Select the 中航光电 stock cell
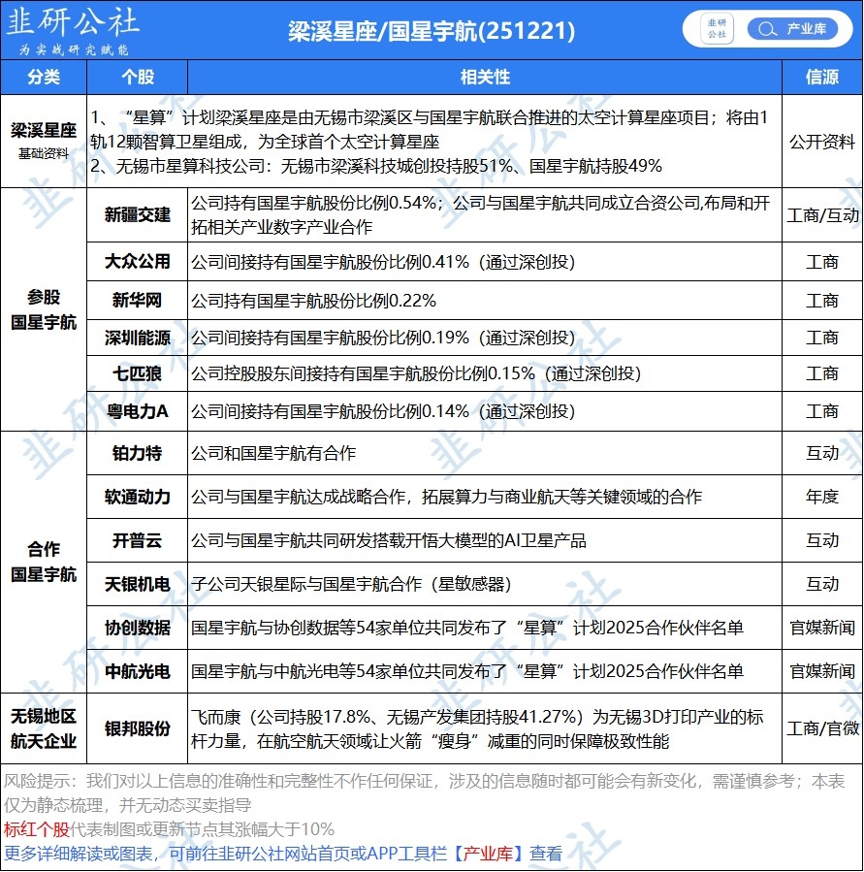 [138, 671]
